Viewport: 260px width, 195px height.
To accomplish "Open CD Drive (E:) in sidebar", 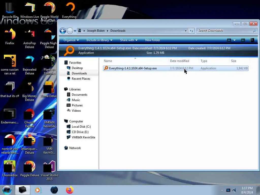I will (80, 132).
